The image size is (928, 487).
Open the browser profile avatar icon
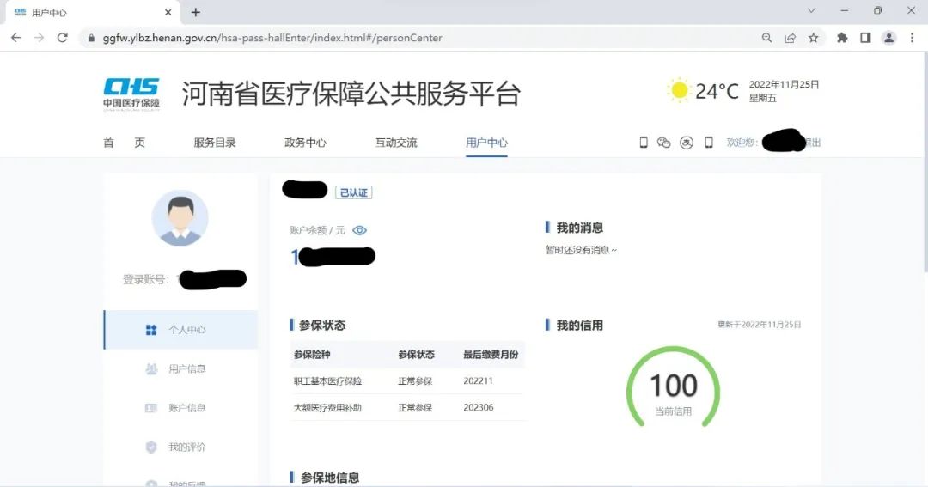tap(889, 38)
